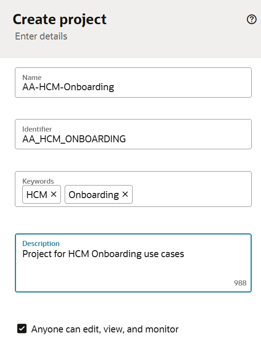Click the Description field label

pos(41,243)
